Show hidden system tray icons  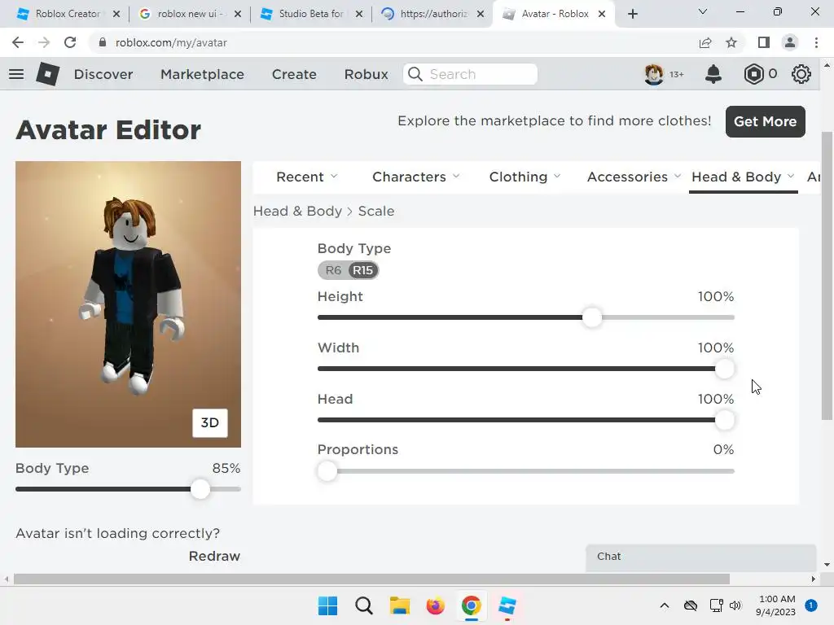tap(665, 605)
